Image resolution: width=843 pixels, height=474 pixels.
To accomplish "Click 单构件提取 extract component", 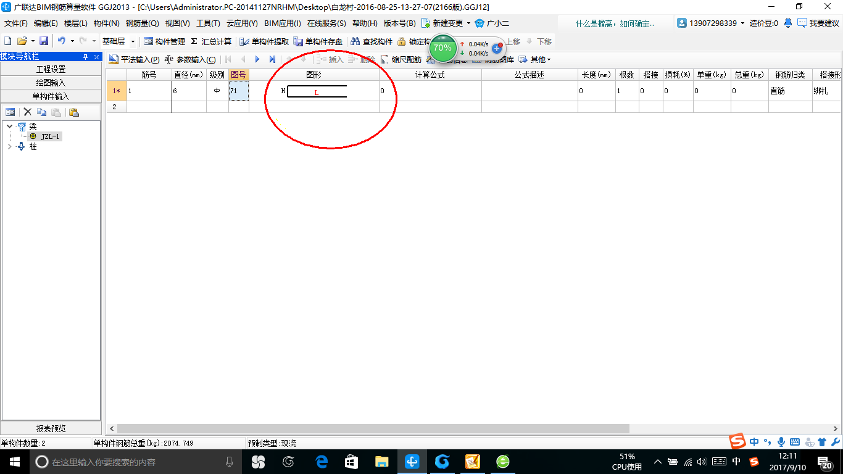I will pyautogui.click(x=265, y=41).
